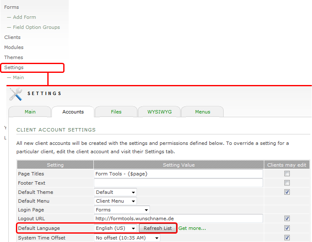
Task: Tick the Page Titles clients-may-edit checkbox
Action: tap(287, 174)
